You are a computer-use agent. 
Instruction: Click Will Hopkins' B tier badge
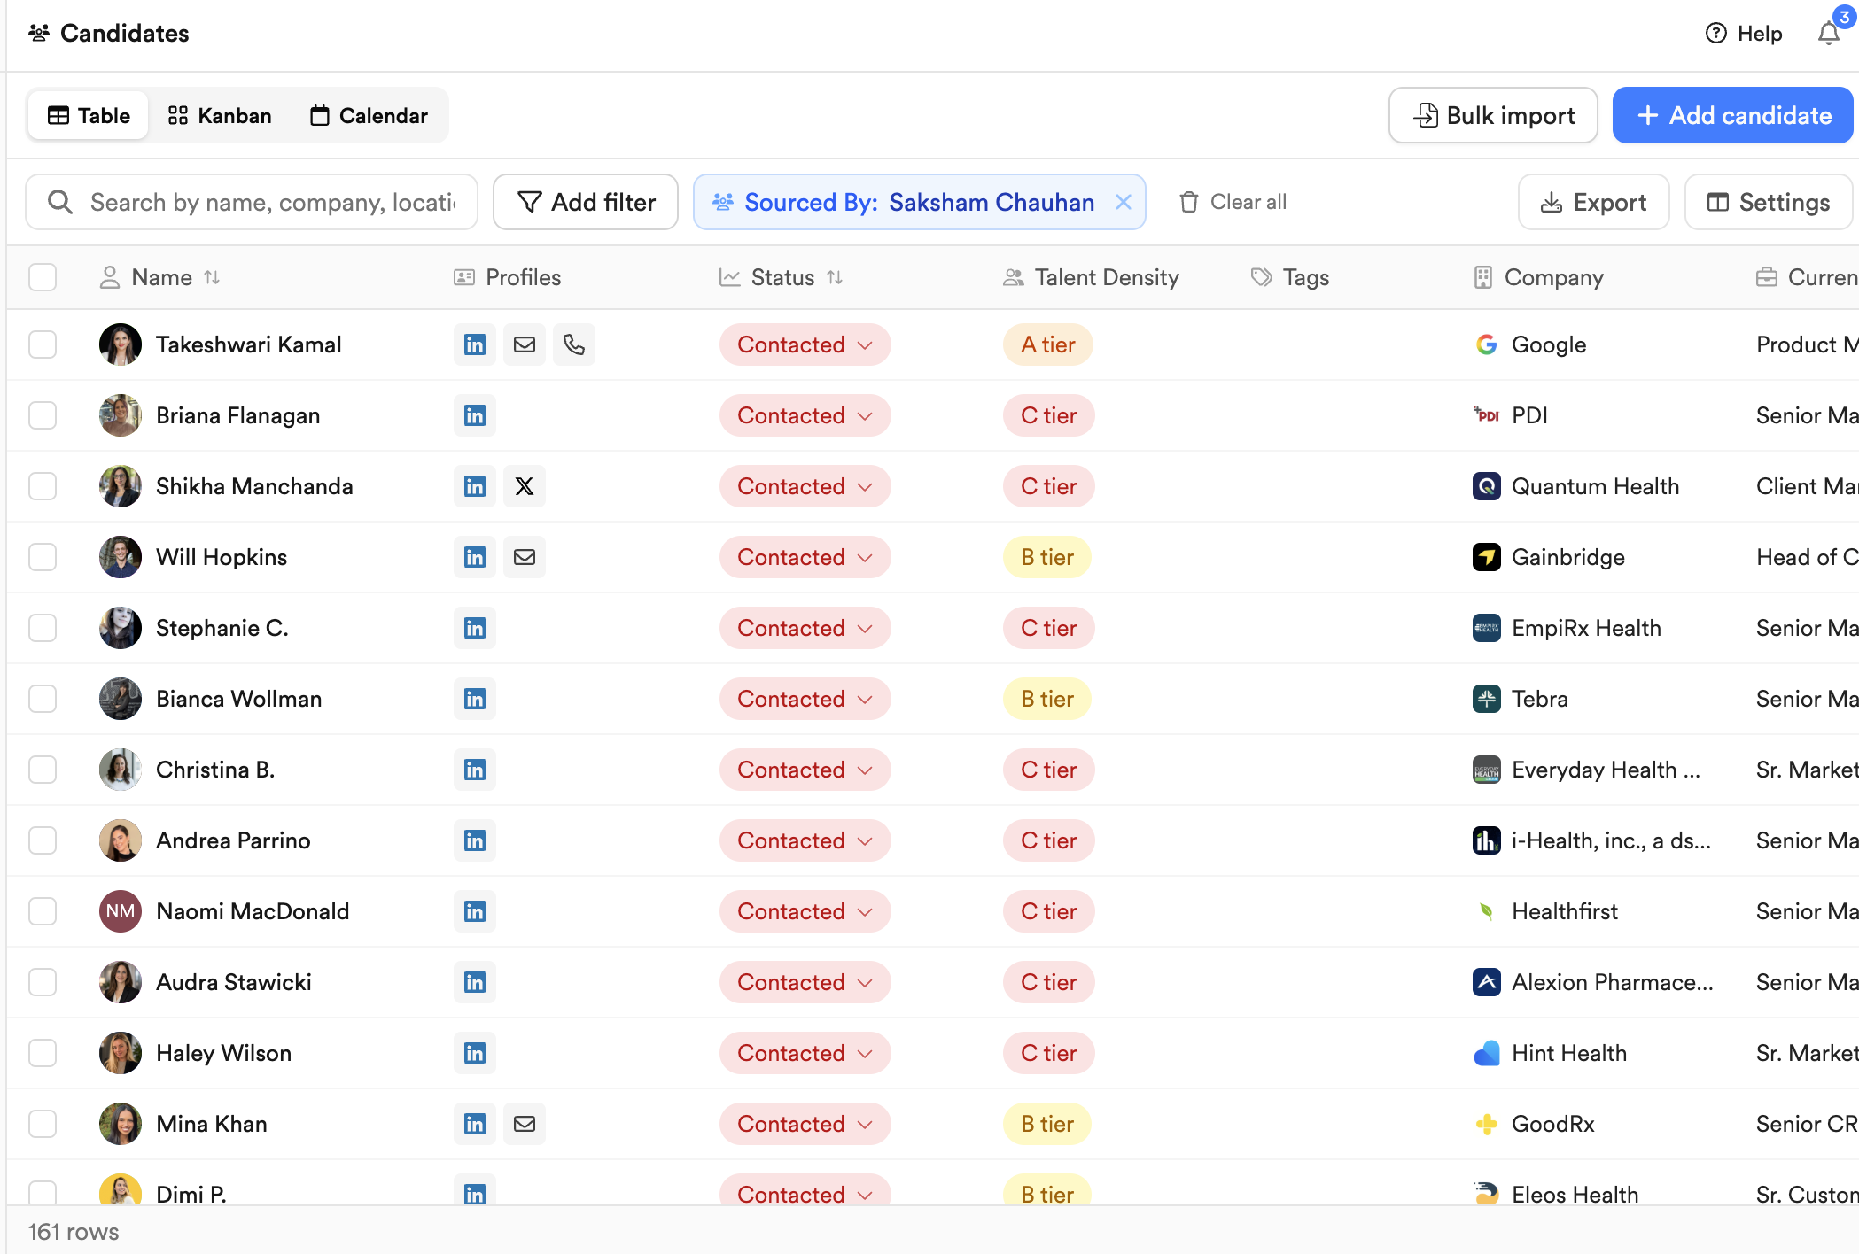pos(1047,557)
